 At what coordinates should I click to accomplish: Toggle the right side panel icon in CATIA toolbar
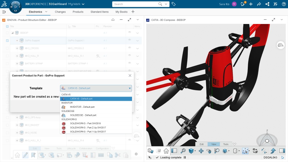282,151
